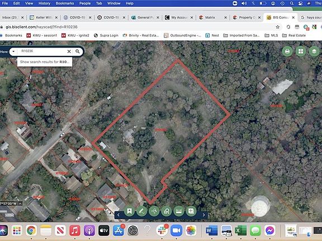Switch to the My Account tab
The image size is (322, 241).
coord(179,18)
